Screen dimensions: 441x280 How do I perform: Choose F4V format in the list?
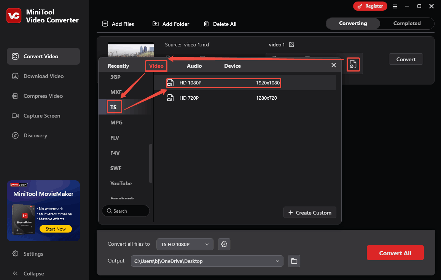115,153
